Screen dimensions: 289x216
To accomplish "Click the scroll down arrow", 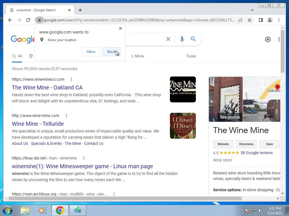I will (283, 193).
